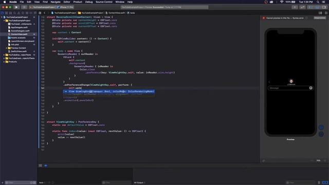Pick the highlighted drawingGroup autocomplete suggestion
329x185 pixels.
click(109, 91)
